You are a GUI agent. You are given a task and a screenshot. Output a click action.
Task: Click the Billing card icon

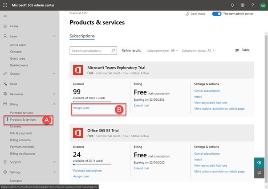pos(5,104)
